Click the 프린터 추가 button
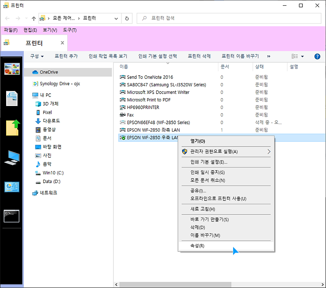 [x=66, y=56]
